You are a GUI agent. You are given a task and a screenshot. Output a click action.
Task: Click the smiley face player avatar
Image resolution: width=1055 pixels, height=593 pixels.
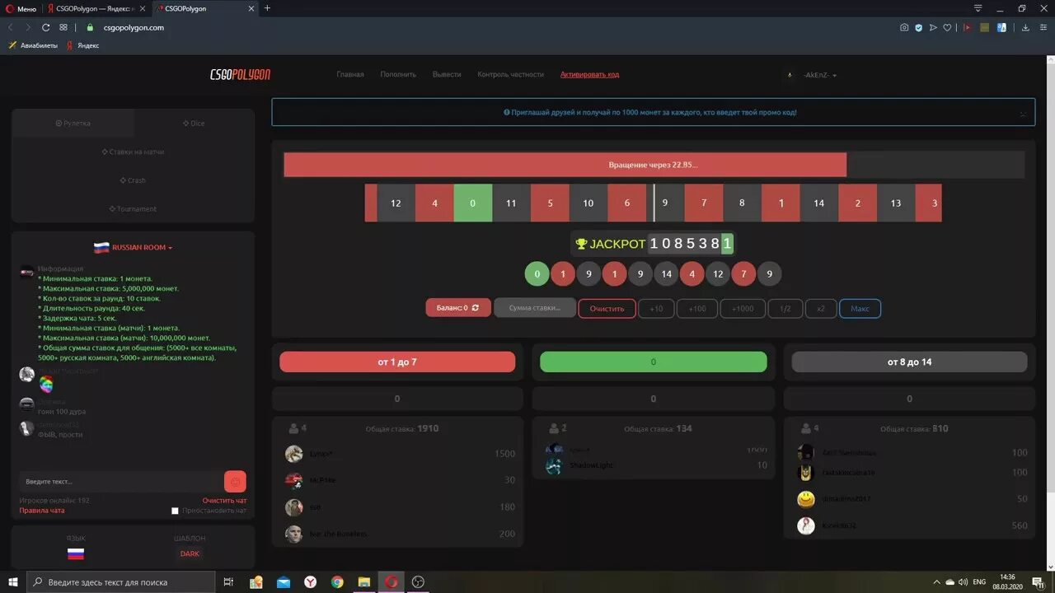[x=806, y=499]
